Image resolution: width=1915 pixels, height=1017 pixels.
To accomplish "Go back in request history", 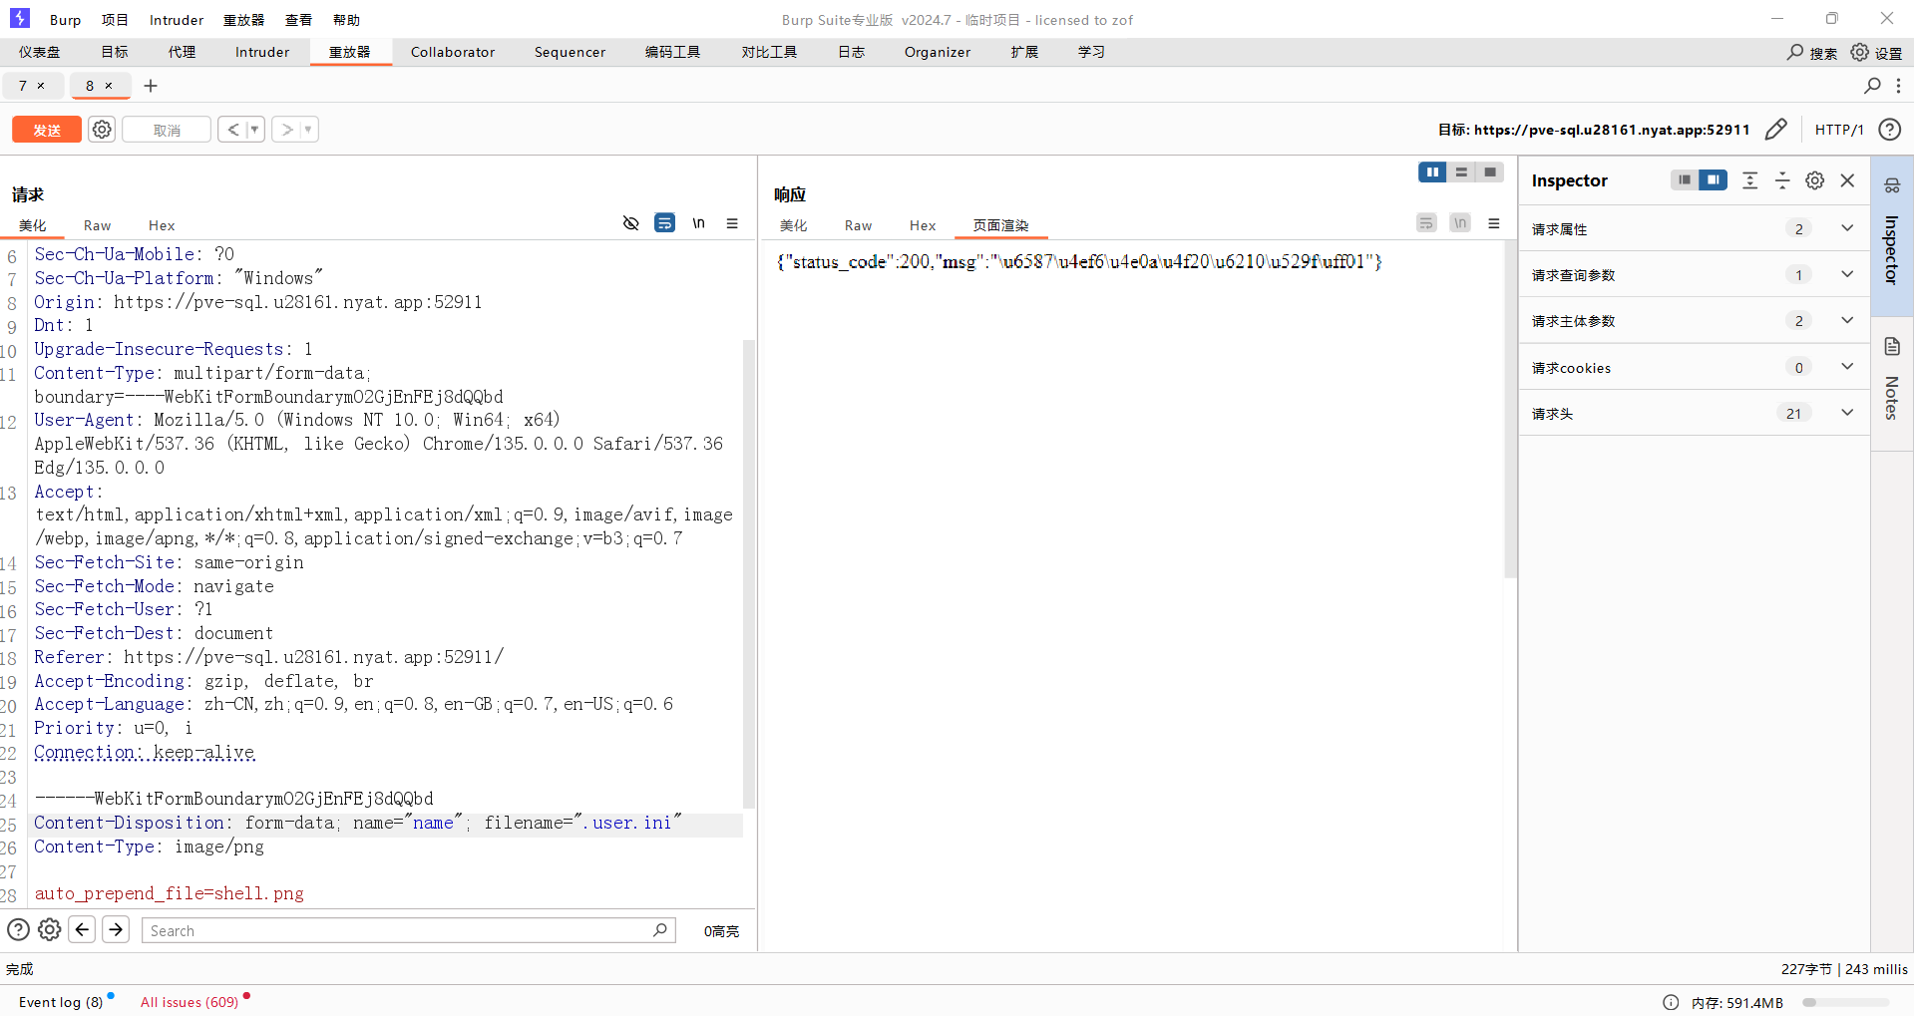I will [232, 129].
